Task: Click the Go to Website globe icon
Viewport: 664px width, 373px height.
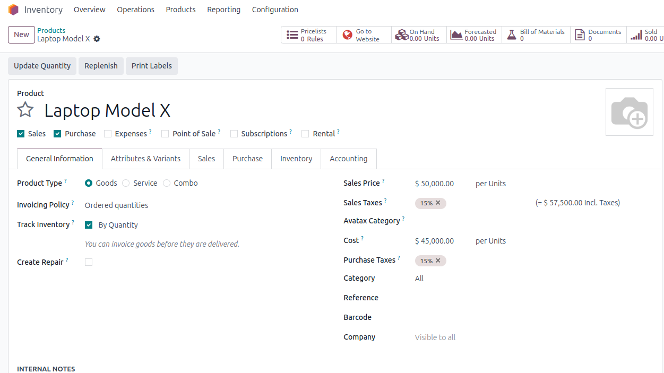Action: [349, 34]
